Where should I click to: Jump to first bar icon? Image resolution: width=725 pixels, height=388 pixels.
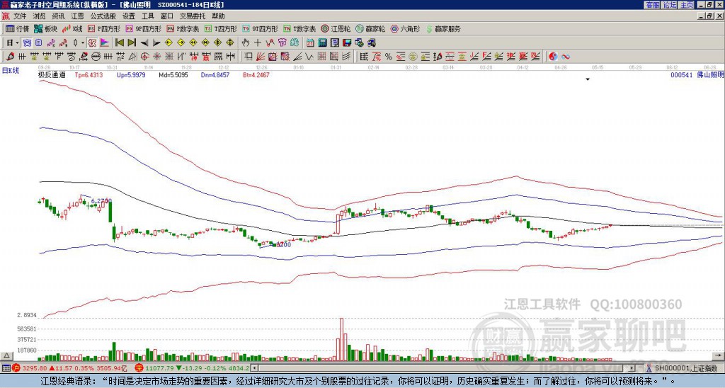119,43
